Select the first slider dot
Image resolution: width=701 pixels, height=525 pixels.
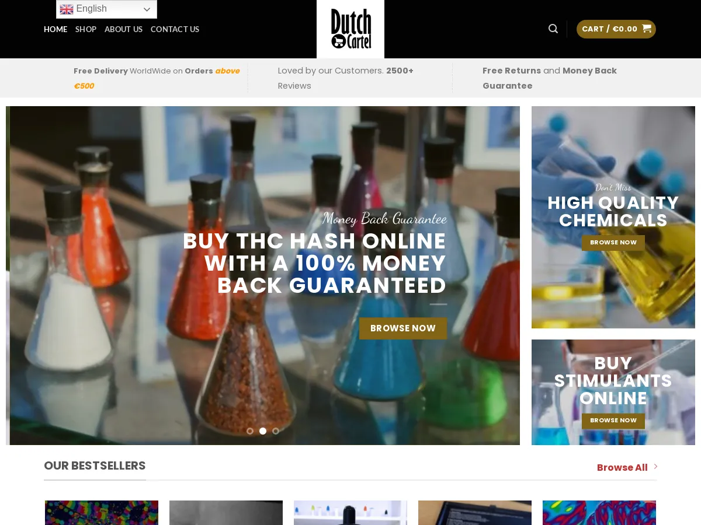[250, 431]
